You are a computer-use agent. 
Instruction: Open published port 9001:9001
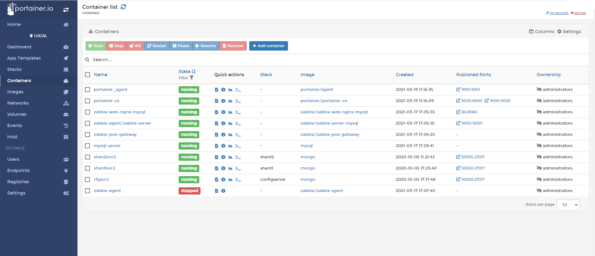pos(468,90)
